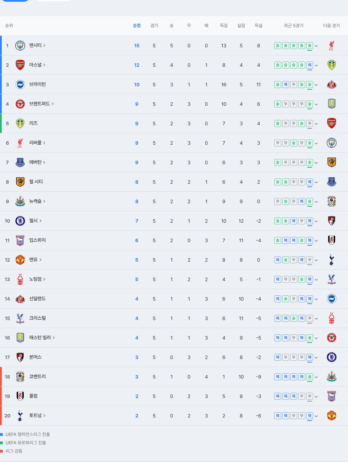Expand recent five matches for 첼시 row
This screenshot has width=348, height=462.
pos(316,221)
